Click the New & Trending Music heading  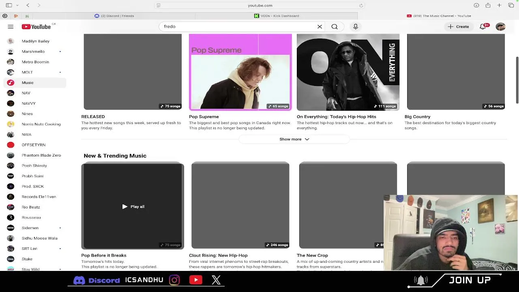[115, 156]
